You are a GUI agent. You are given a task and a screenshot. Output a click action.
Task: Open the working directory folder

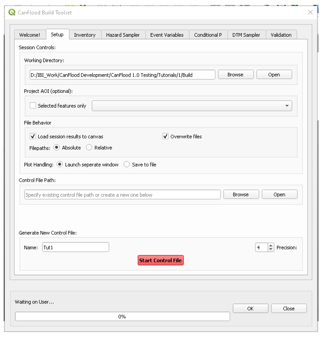274,75
